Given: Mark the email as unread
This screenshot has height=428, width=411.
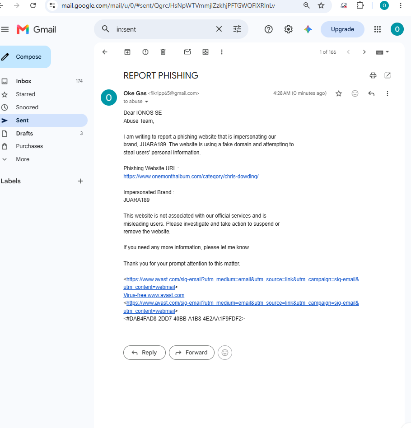Looking at the screenshot, I should 187,52.
